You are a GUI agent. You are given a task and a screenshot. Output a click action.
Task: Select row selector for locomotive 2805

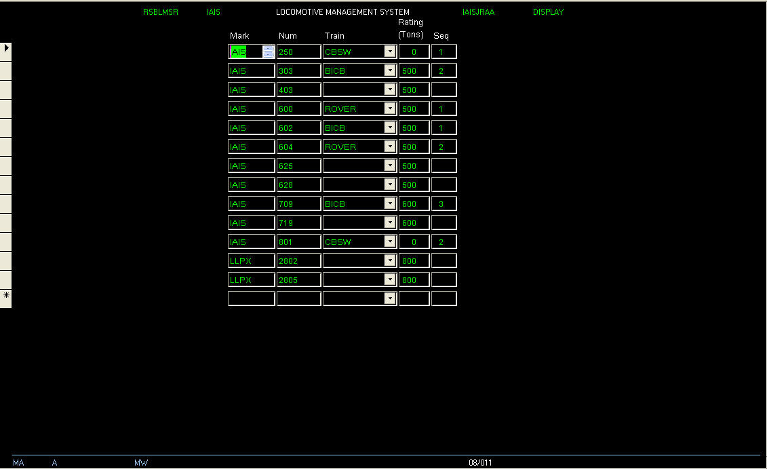point(6,280)
